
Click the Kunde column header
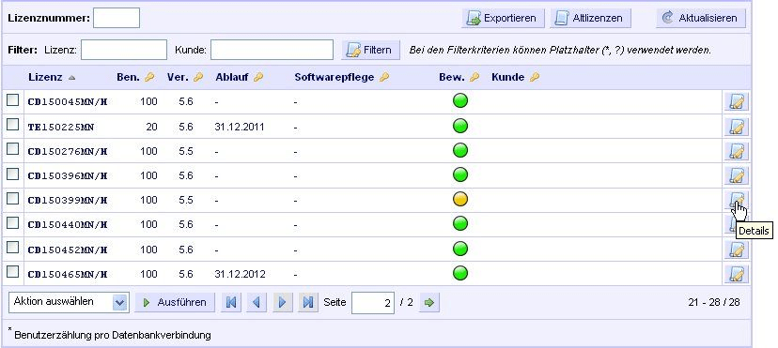(x=508, y=77)
